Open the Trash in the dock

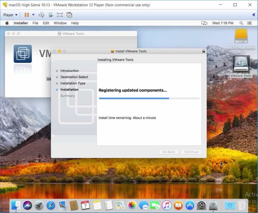pos(241,205)
